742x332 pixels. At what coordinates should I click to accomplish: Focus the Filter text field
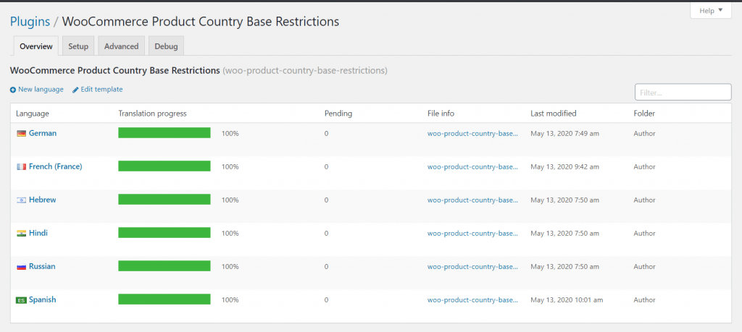(683, 93)
